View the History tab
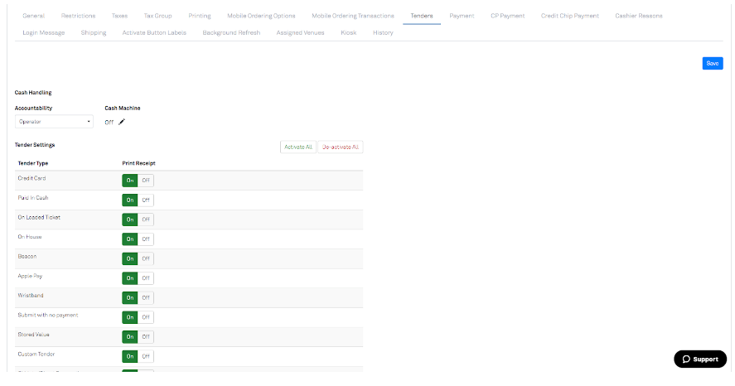 (383, 33)
